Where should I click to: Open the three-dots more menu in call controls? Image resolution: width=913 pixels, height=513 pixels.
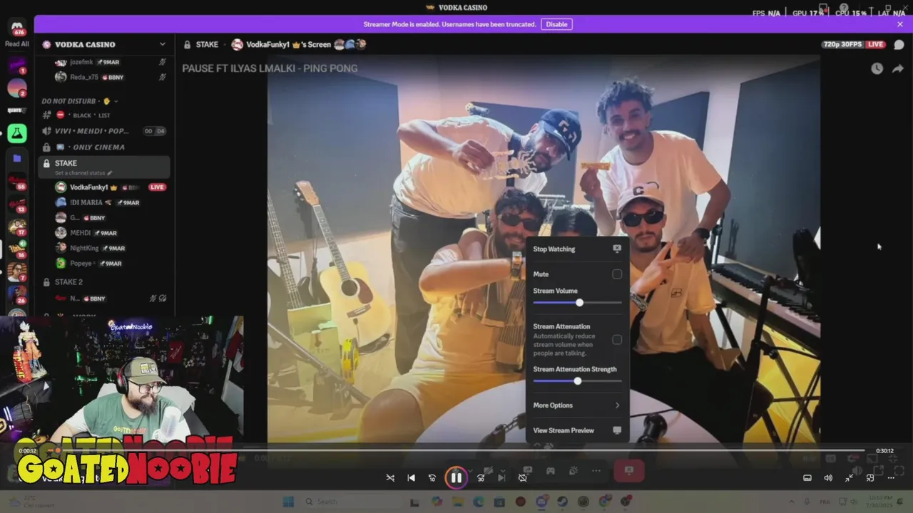596,471
